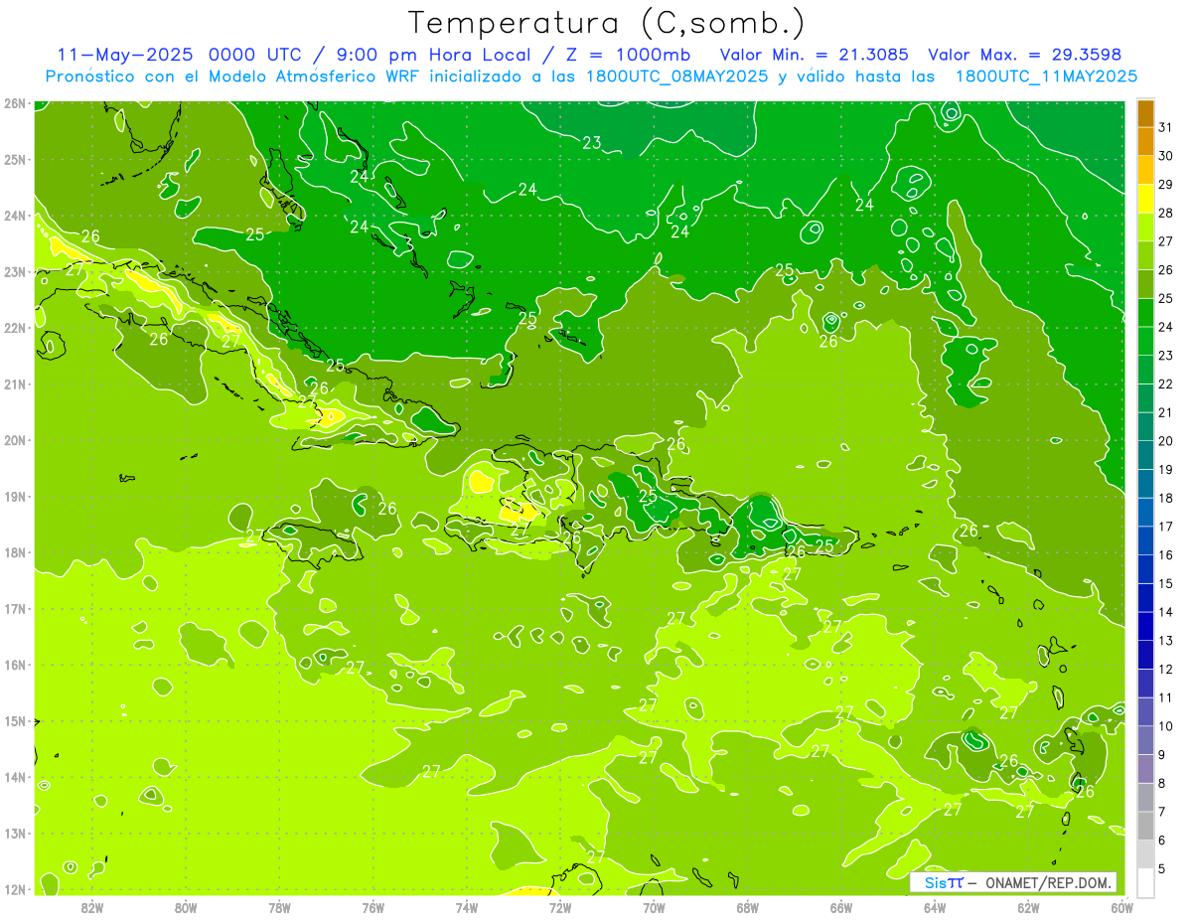Pick the yellow color bar segment between 28 and 29

click(1145, 199)
